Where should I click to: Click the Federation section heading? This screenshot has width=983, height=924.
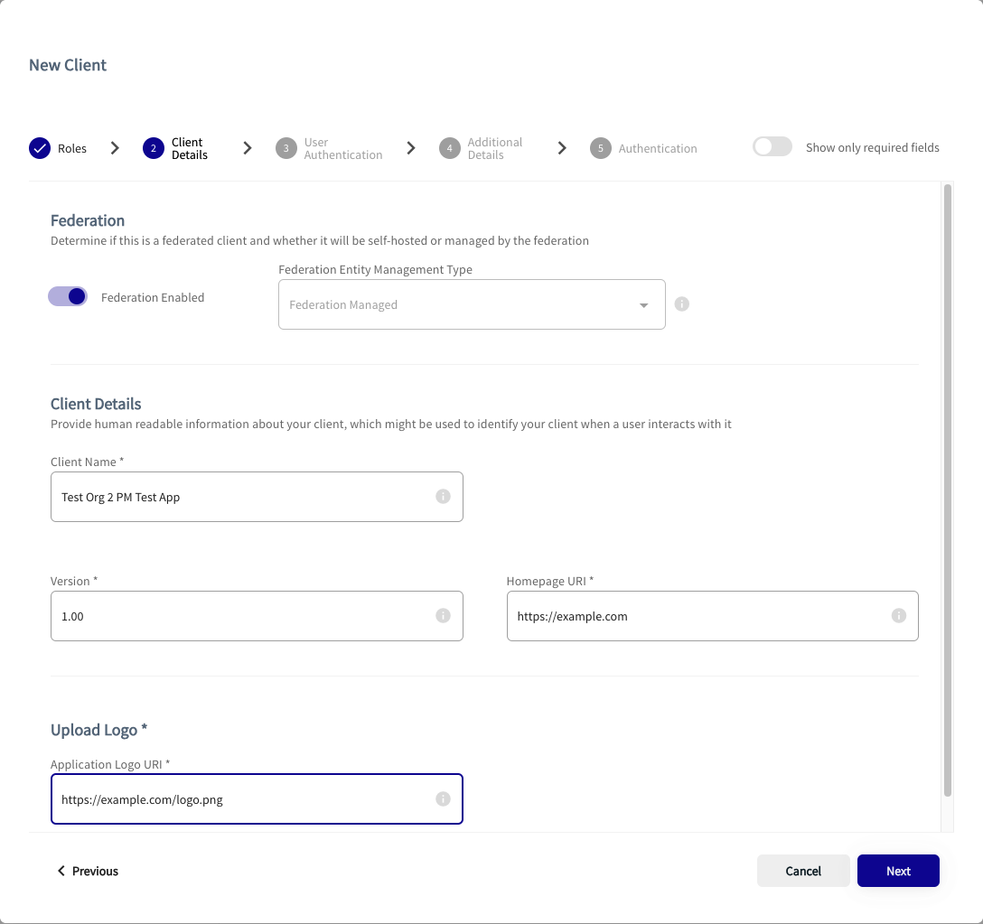88,220
